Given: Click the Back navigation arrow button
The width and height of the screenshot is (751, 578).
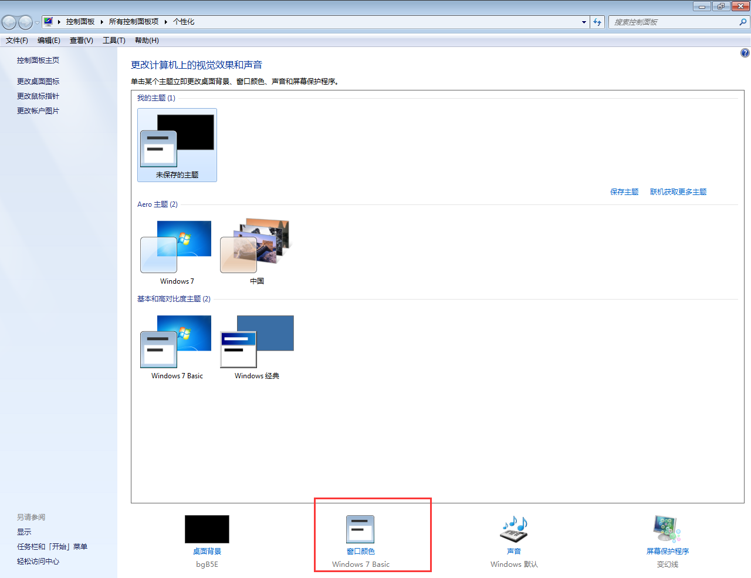Looking at the screenshot, I should (x=9, y=22).
